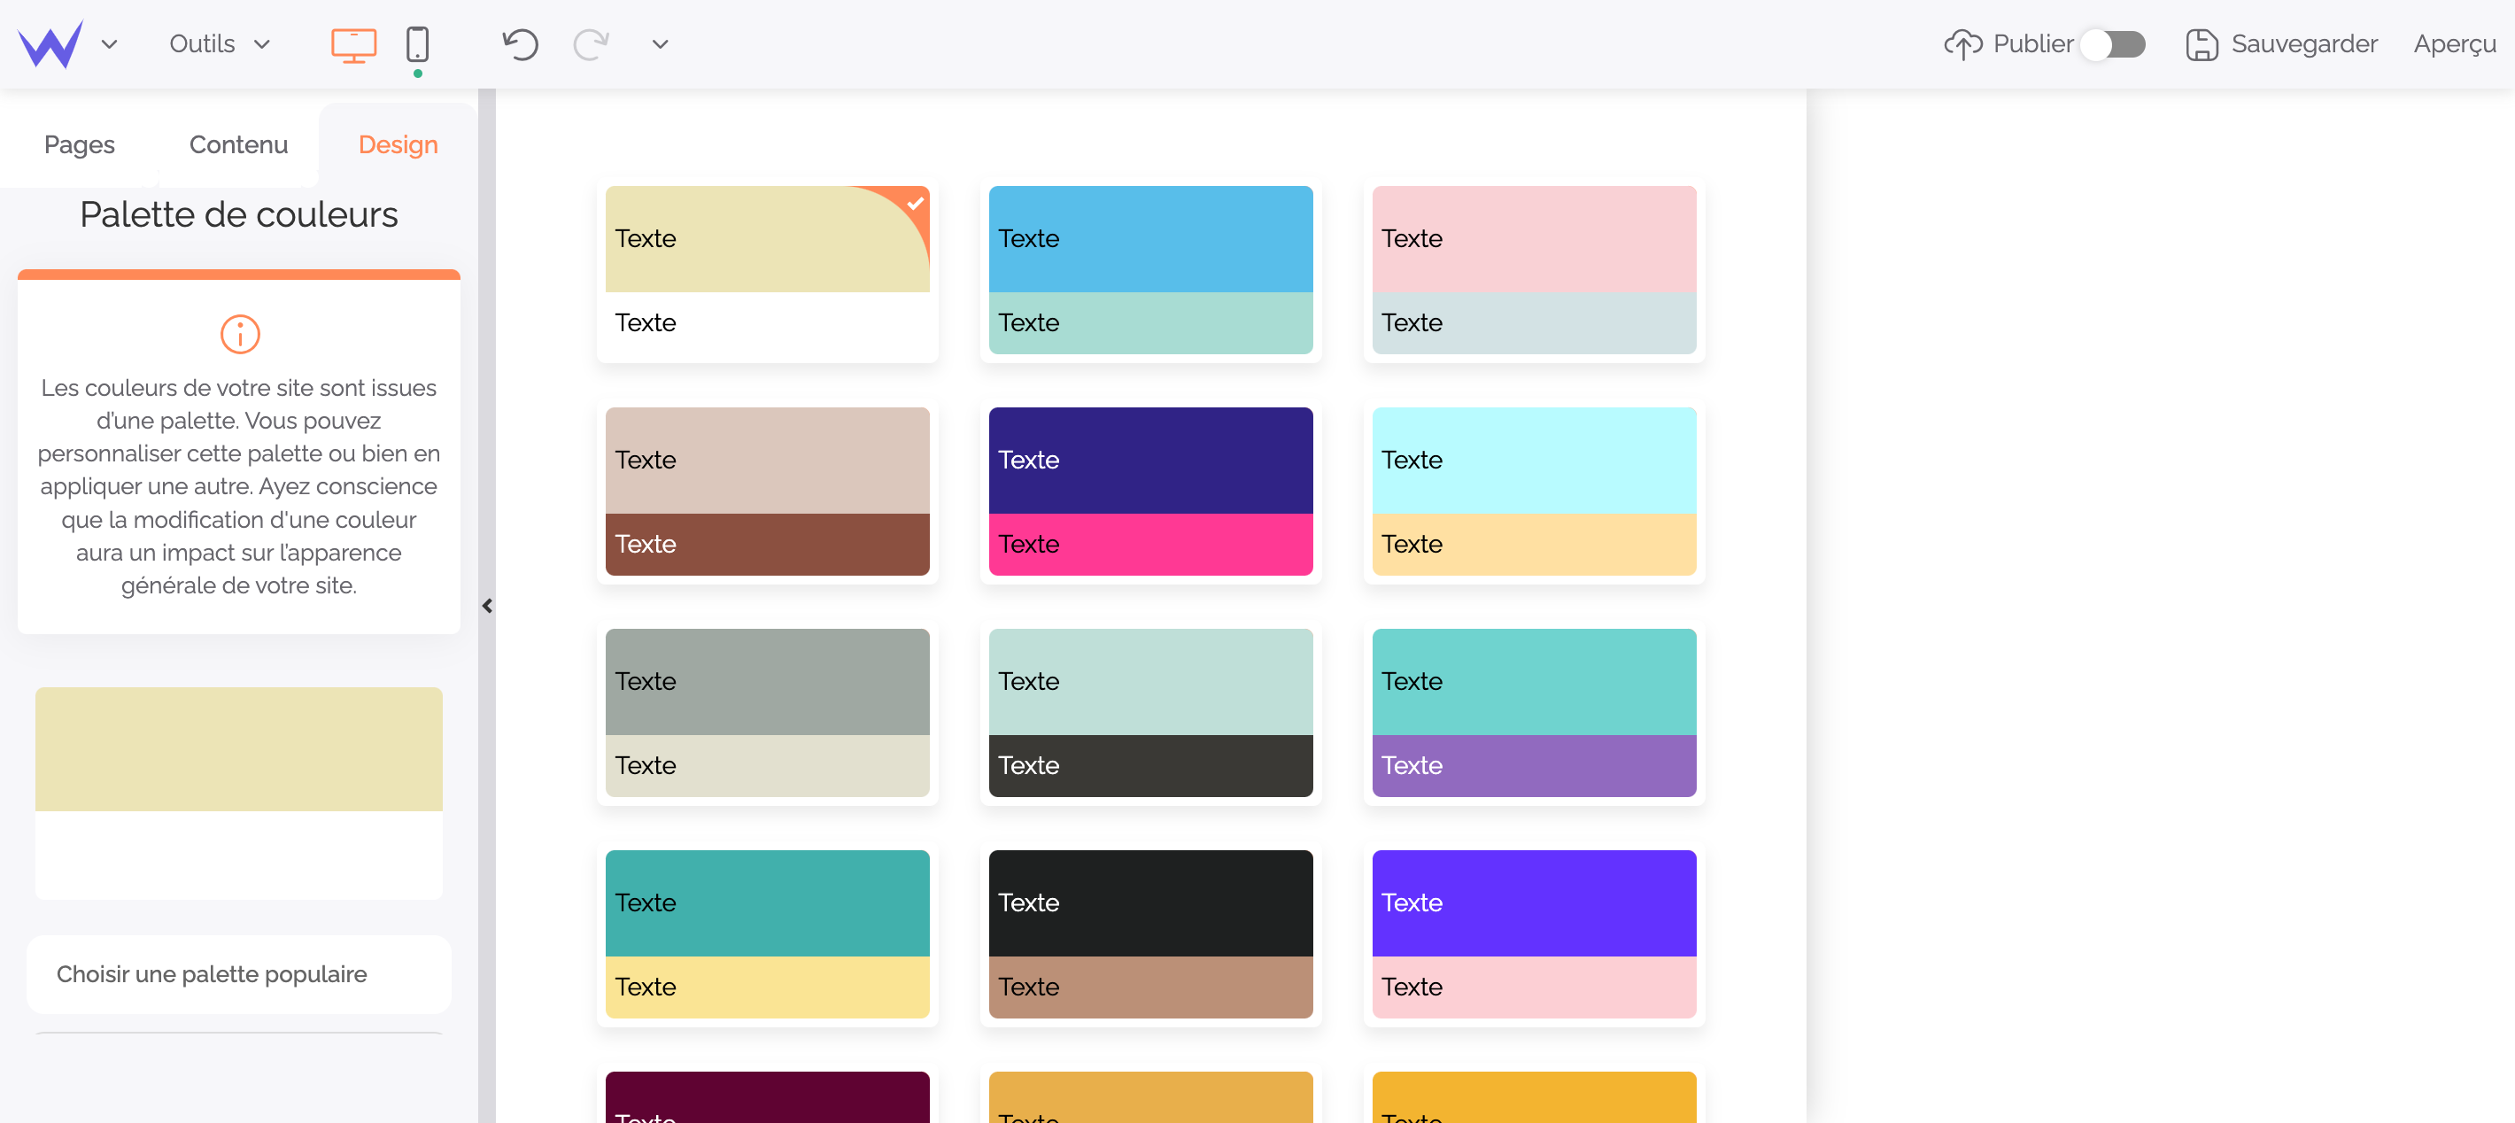Open the Aperçu preview
The image size is (2515, 1123).
[x=2454, y=45]
